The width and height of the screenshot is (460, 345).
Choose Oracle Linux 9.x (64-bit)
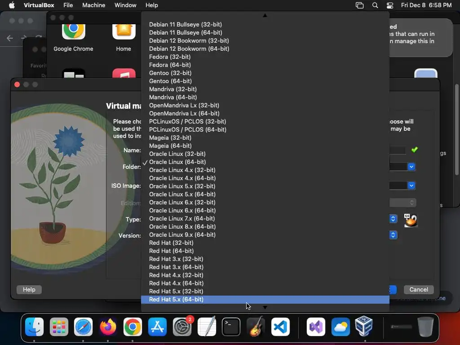[x=265, y=234]
